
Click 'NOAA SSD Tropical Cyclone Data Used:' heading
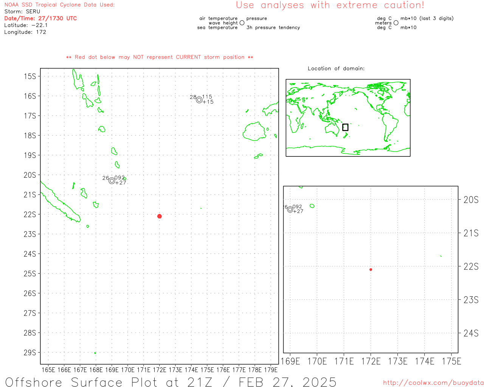click(x=59, y=5)
